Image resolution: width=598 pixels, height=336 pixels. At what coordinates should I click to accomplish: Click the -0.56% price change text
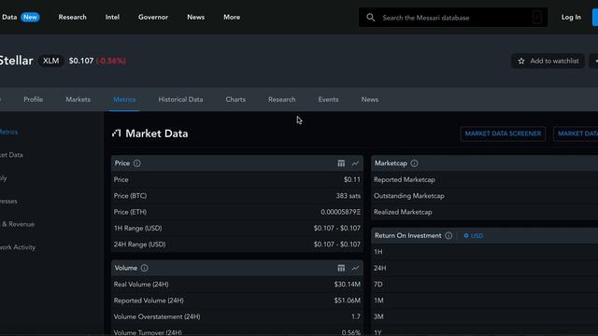click(x=111, y=61)
